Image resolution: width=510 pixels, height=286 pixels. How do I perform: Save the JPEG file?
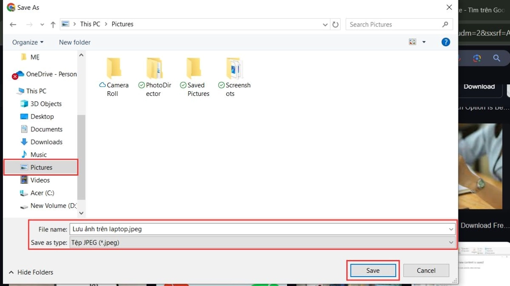click(372, 270)
